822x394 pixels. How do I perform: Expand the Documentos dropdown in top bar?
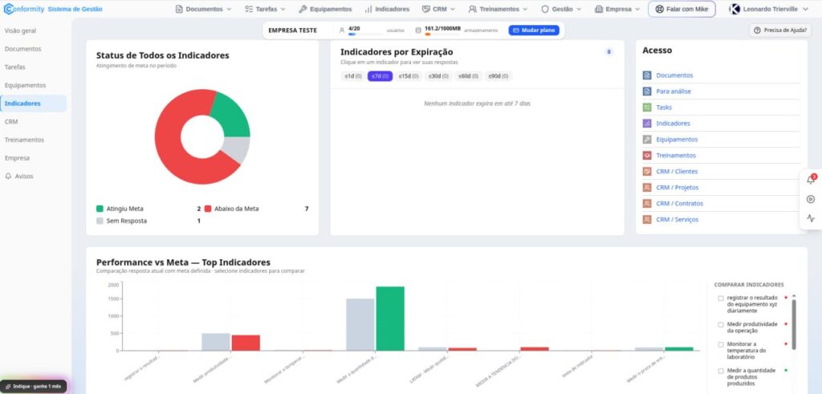(x=229, y=9)
